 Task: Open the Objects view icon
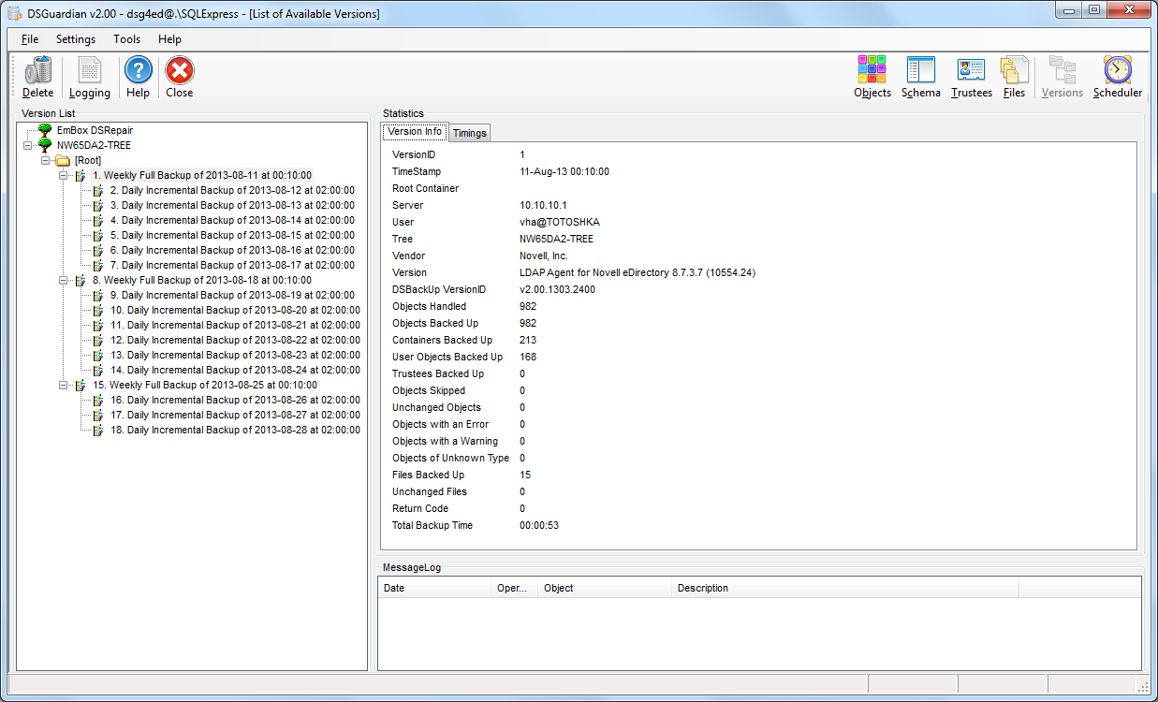tap(872, 70)
